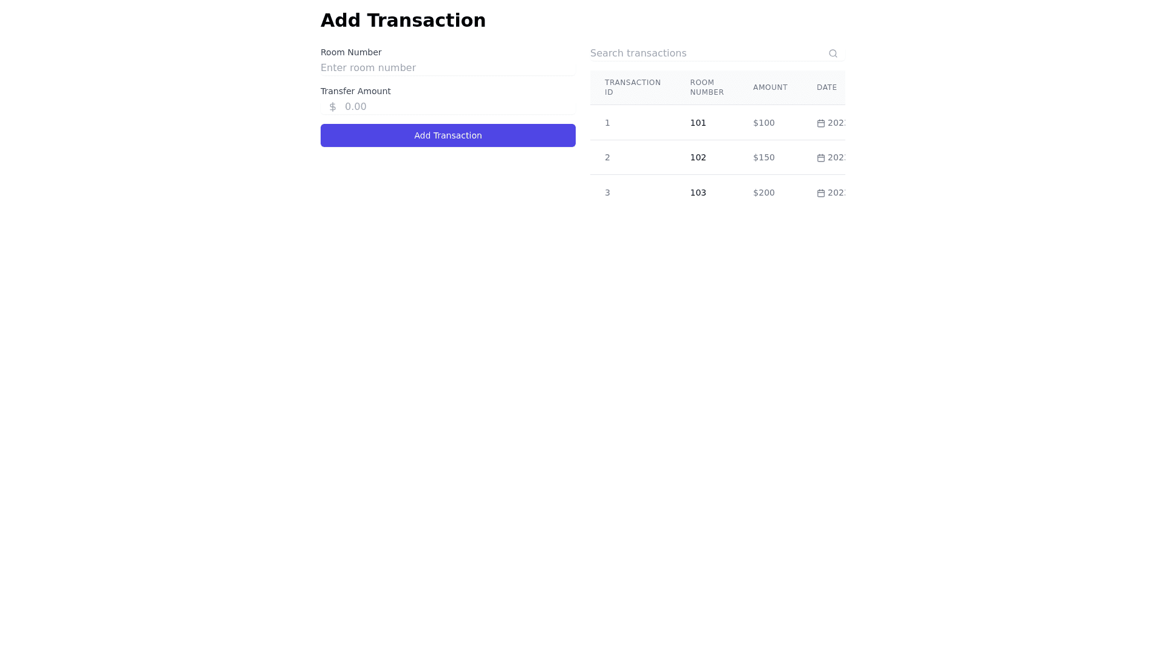Click the $150 amount cell
Image resolution: width=1166 pixels, height=656 pixels.
pos(763,157)
